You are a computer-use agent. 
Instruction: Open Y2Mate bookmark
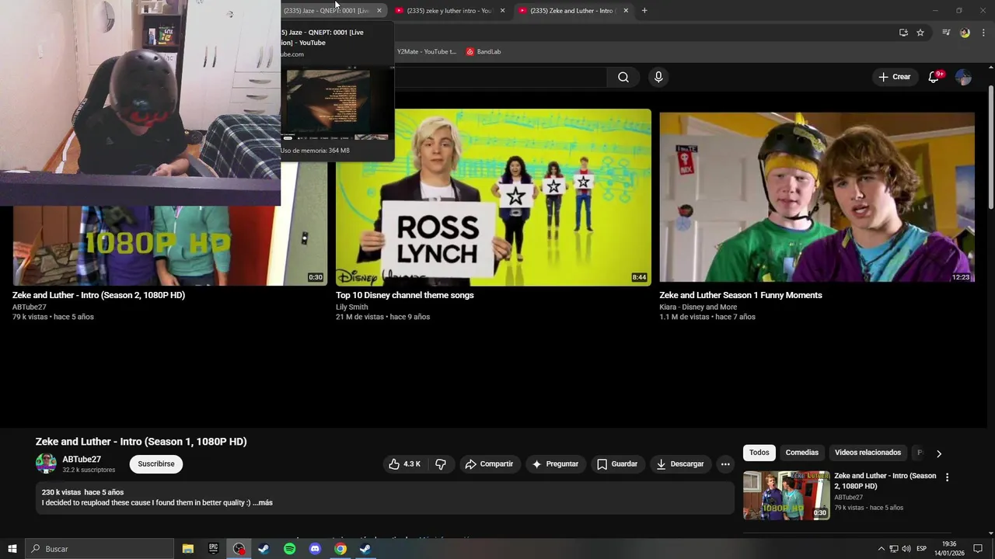[x=426, y=52]
